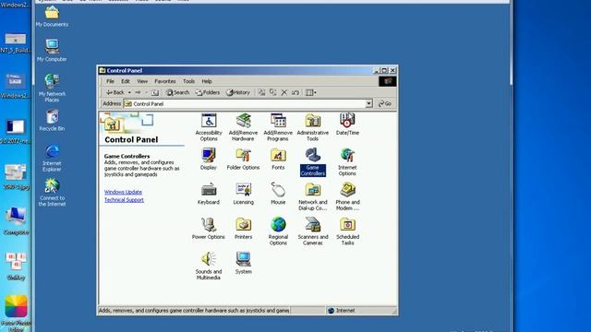Open Fonts folder icon

coord(278,159)
